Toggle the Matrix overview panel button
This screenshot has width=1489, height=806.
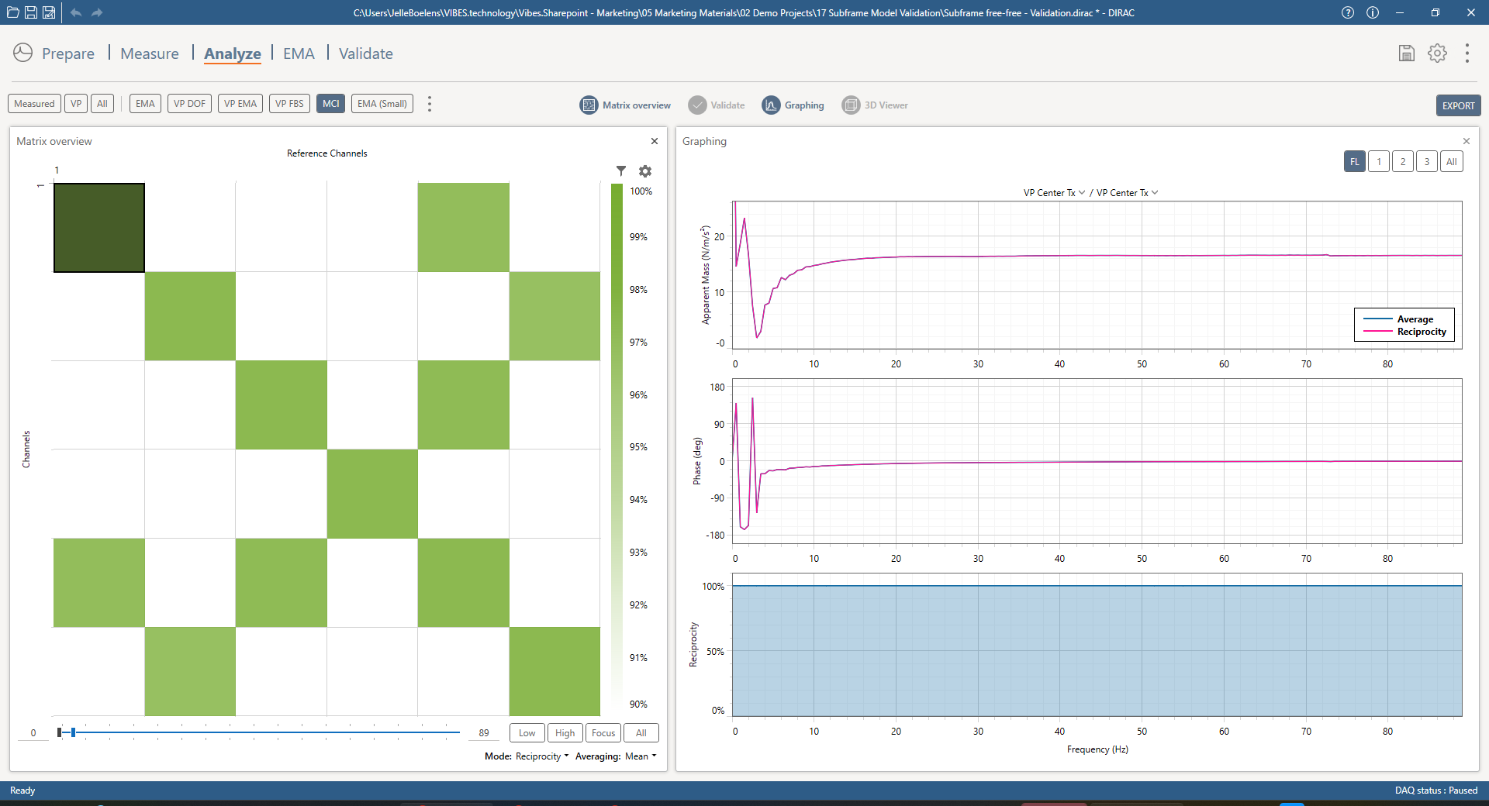pos(625,105)
